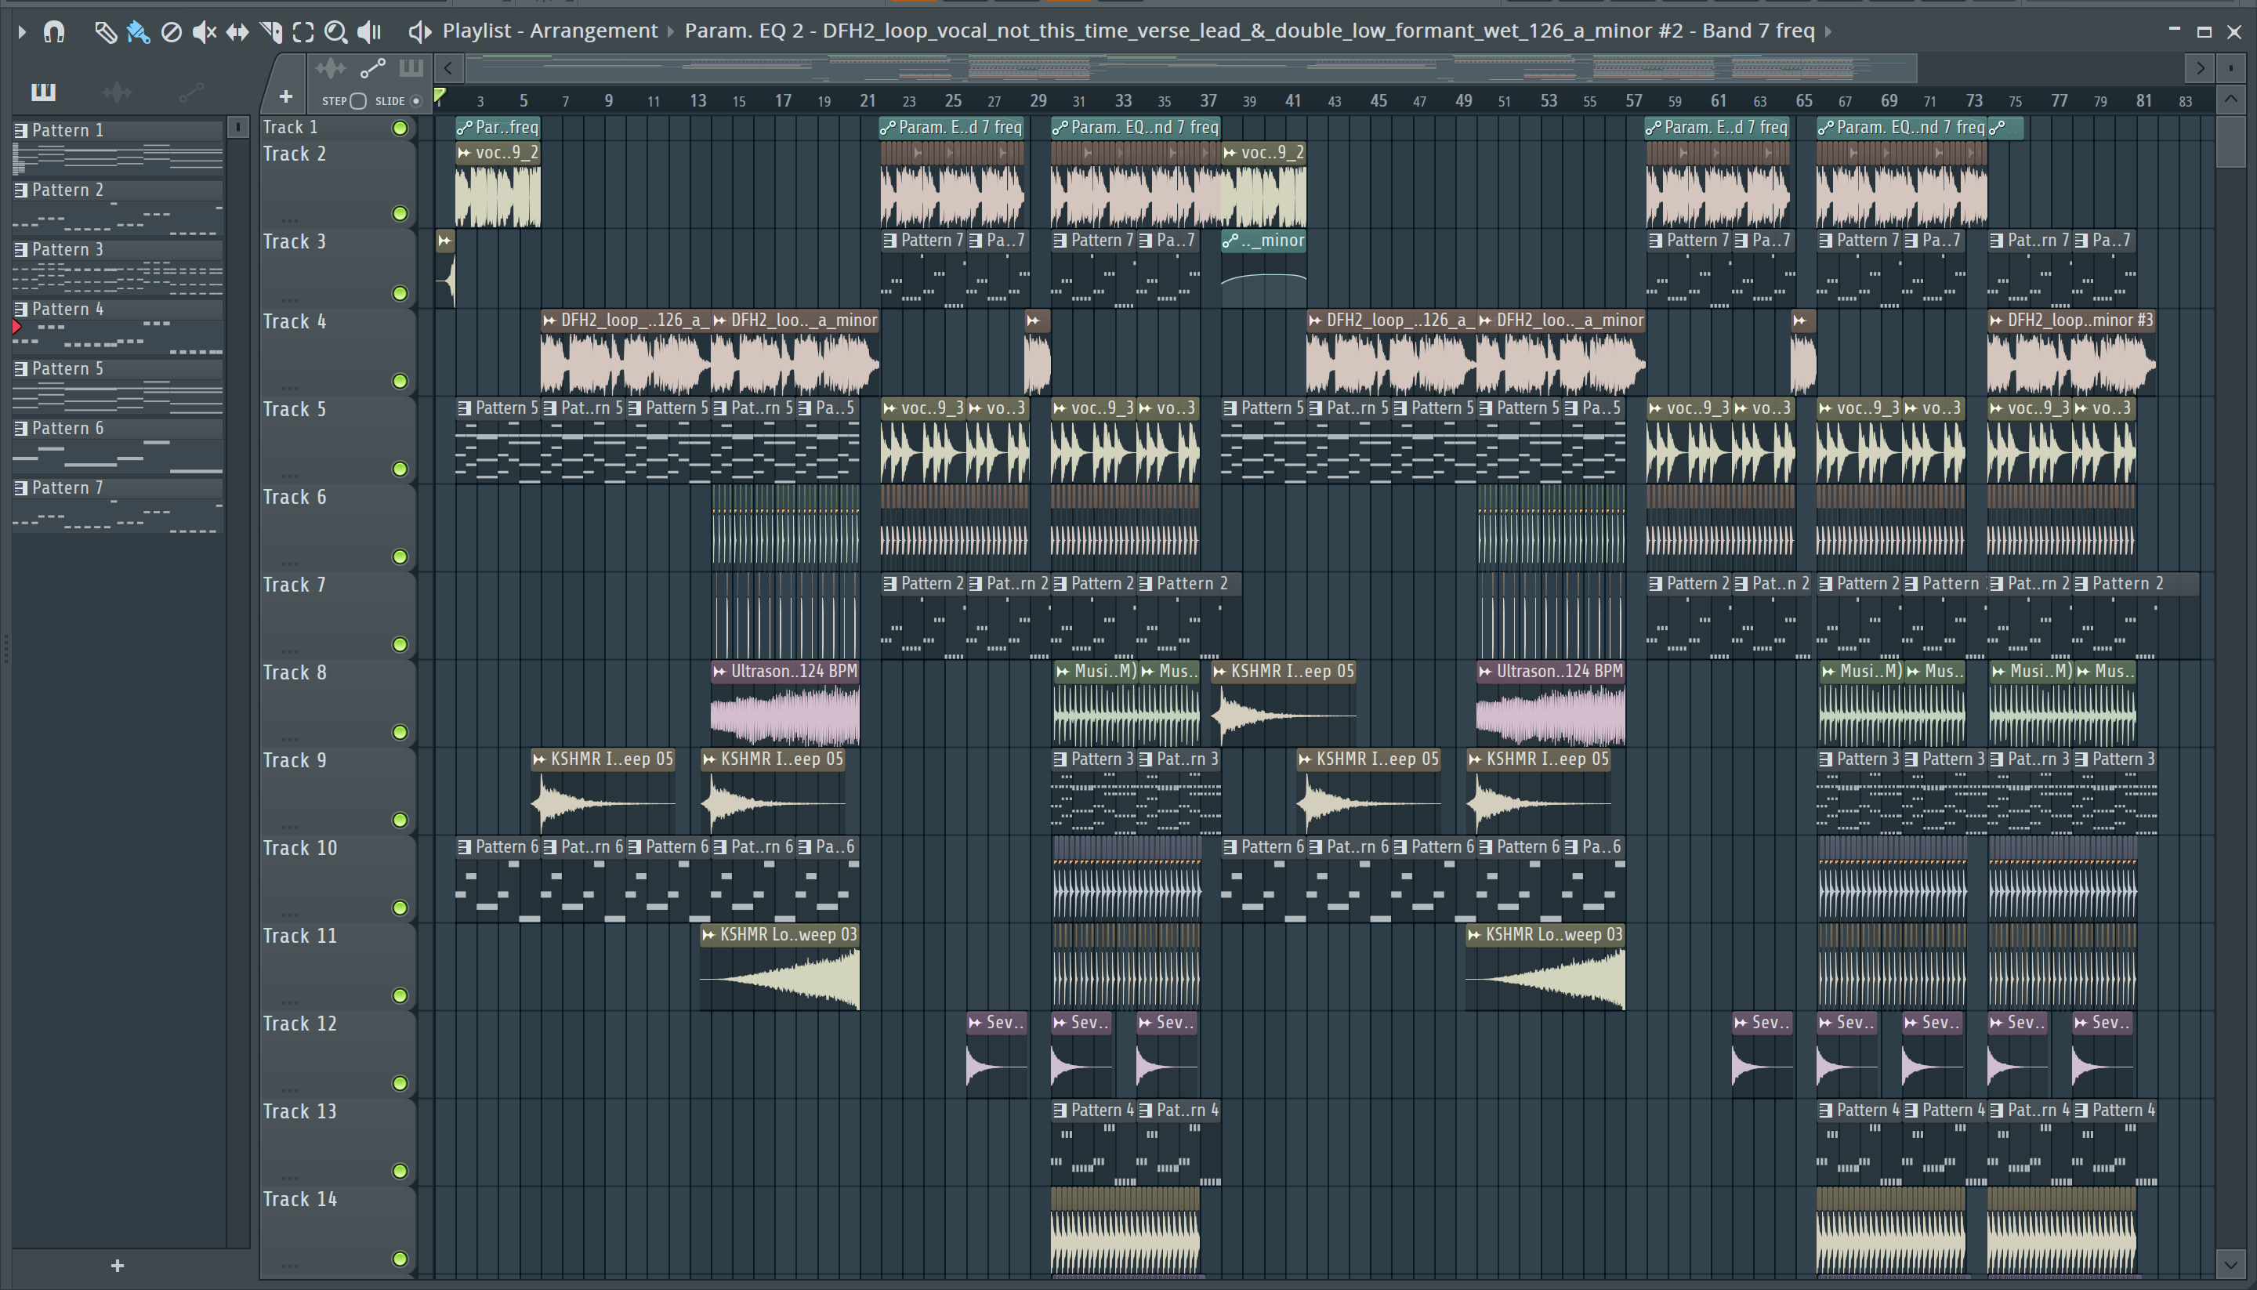Screen dimensions: 2257x1290
Task: Open the playlist options menu arrow
Action: (x=22, y=33)
